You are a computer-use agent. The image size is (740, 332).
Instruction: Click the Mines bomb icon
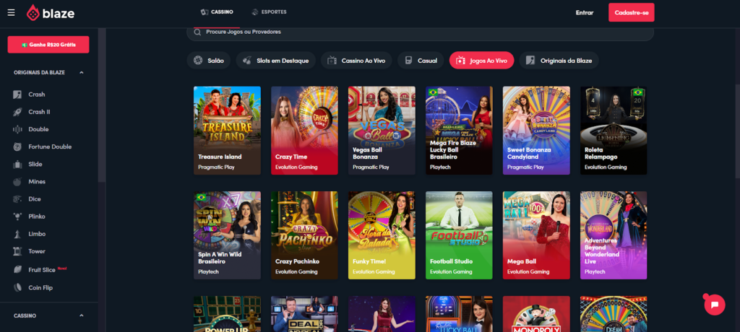click(17, 182)
